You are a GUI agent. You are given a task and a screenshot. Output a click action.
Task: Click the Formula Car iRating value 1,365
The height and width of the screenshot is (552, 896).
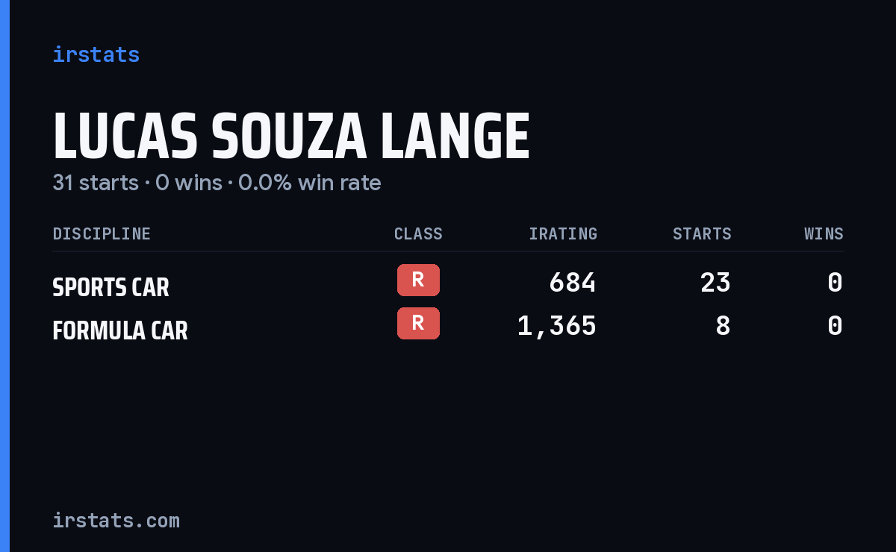[x=557, y=326]
